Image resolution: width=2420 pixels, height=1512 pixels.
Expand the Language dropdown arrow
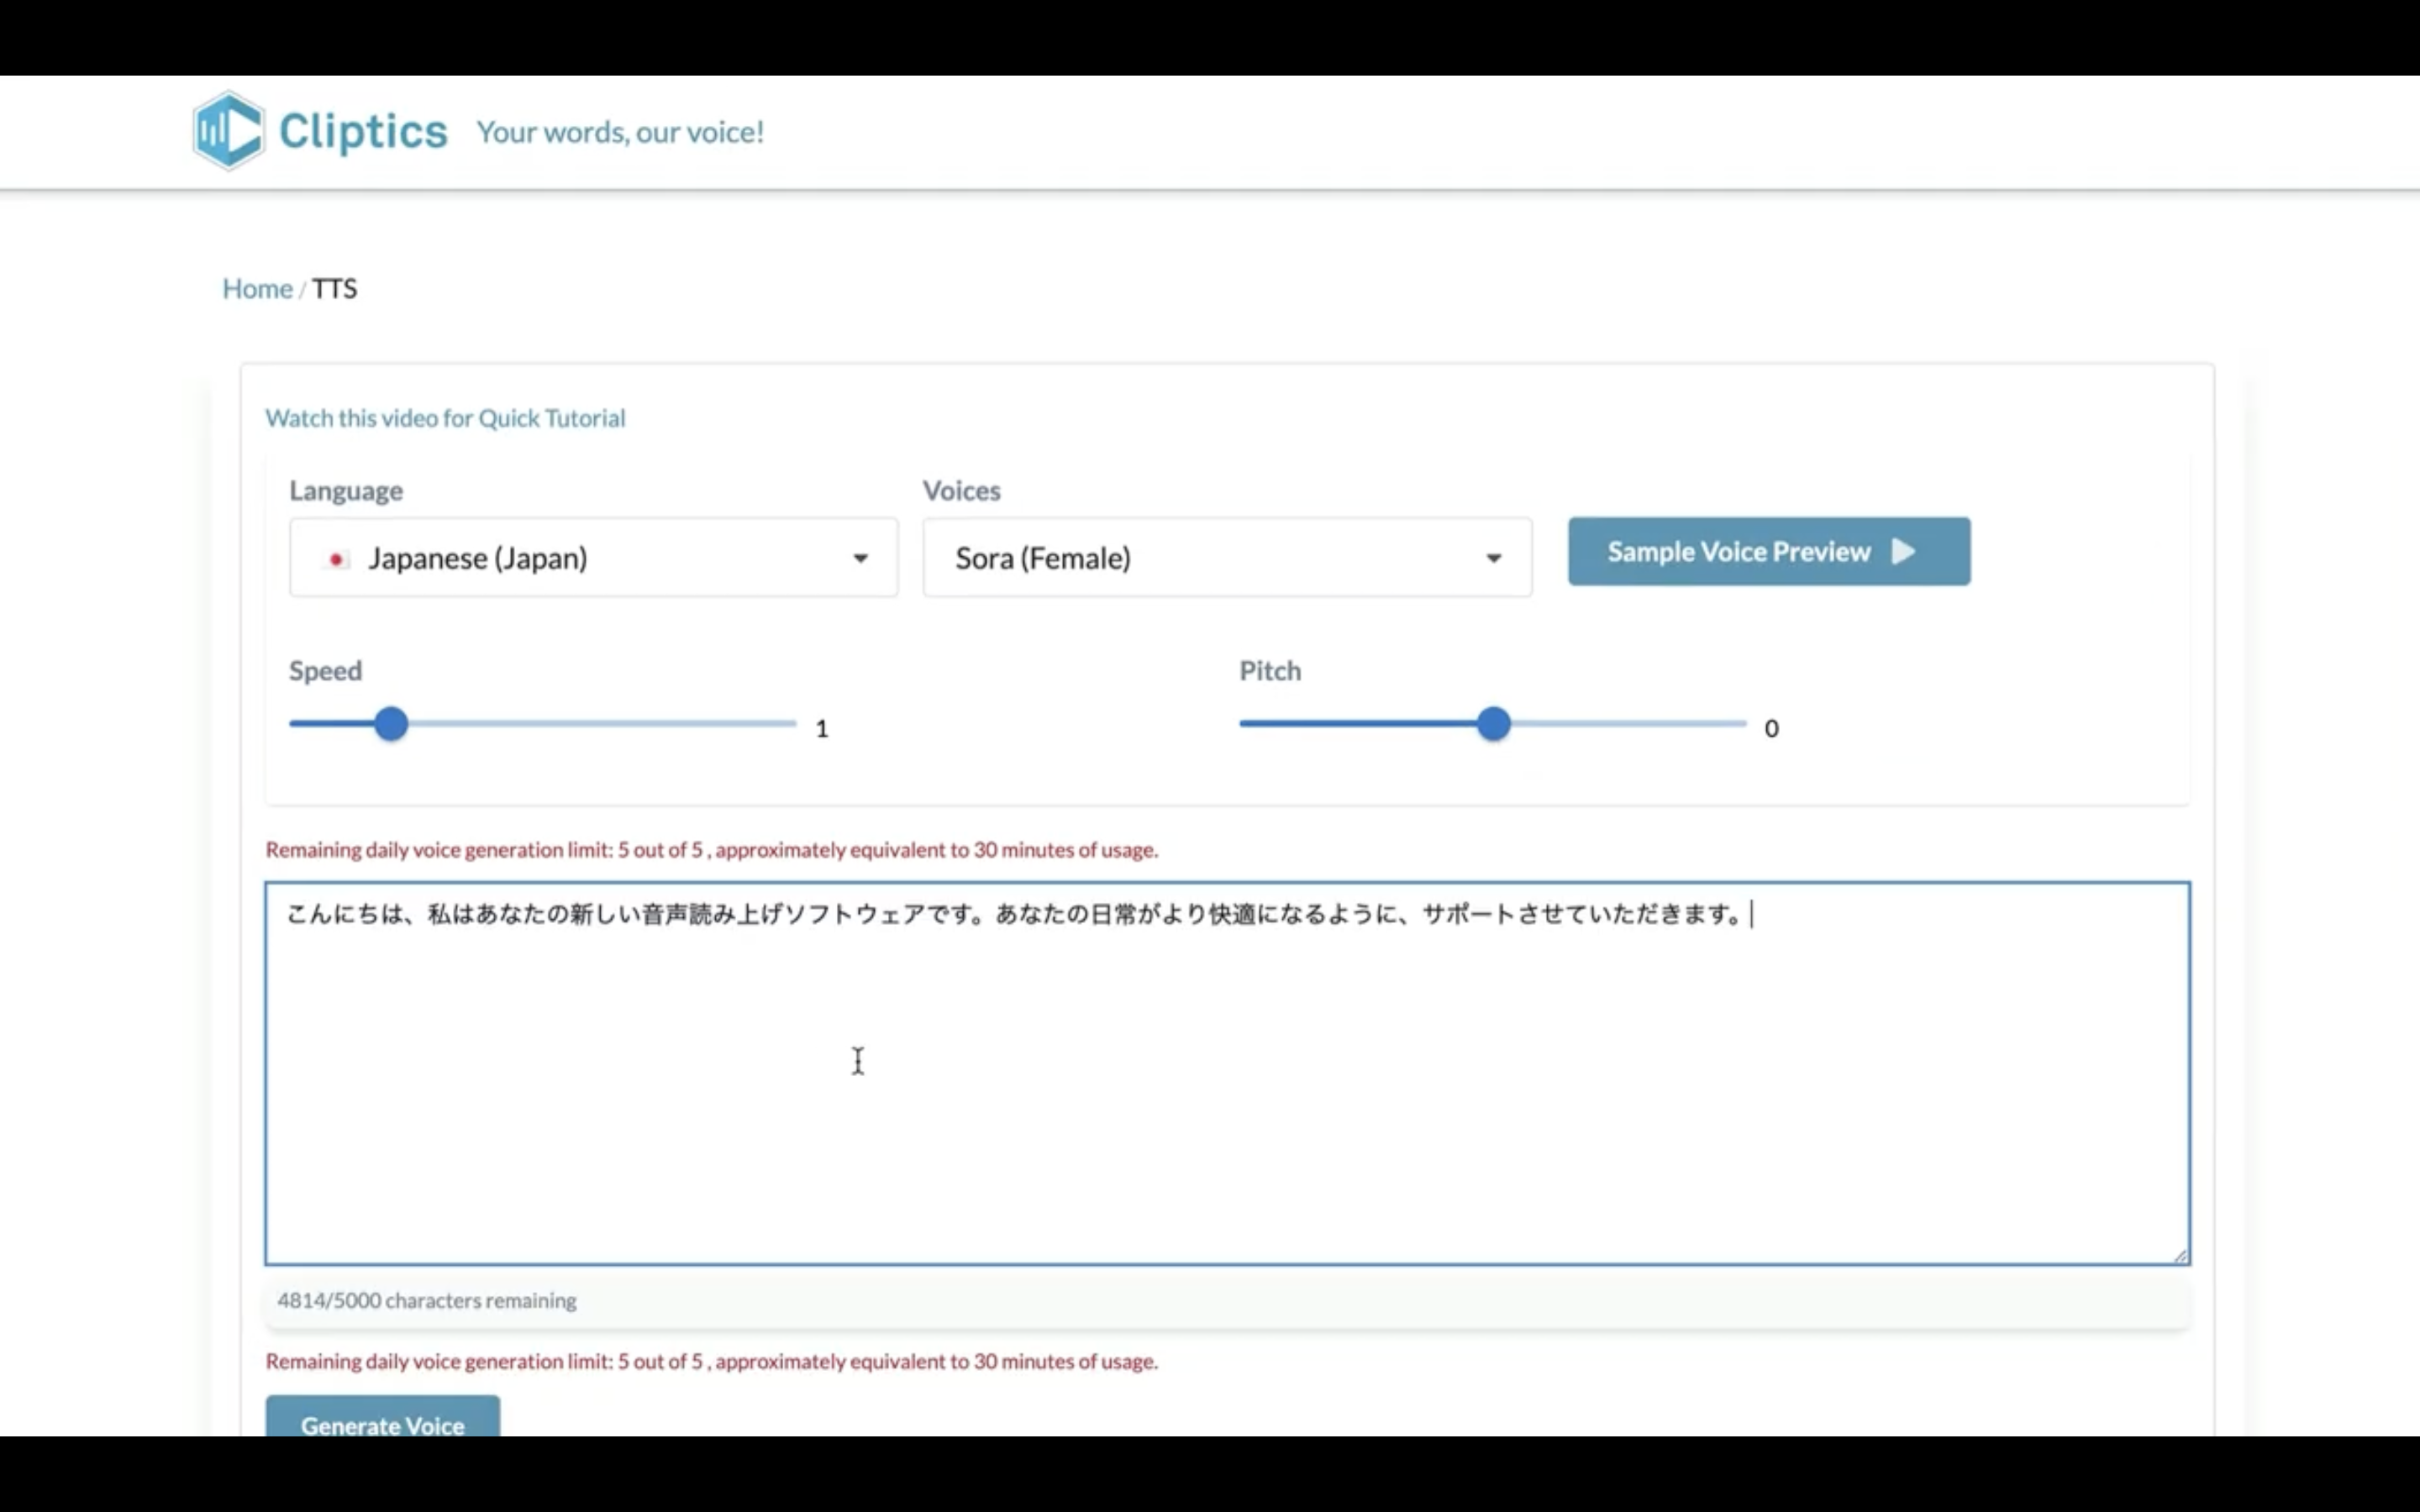(860, 559)
